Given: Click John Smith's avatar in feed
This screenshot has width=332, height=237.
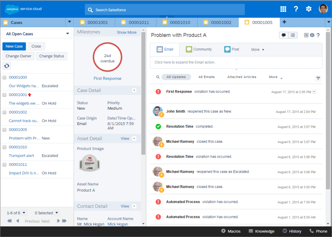Looking at the screenshot, I should (x=158, y=111).
